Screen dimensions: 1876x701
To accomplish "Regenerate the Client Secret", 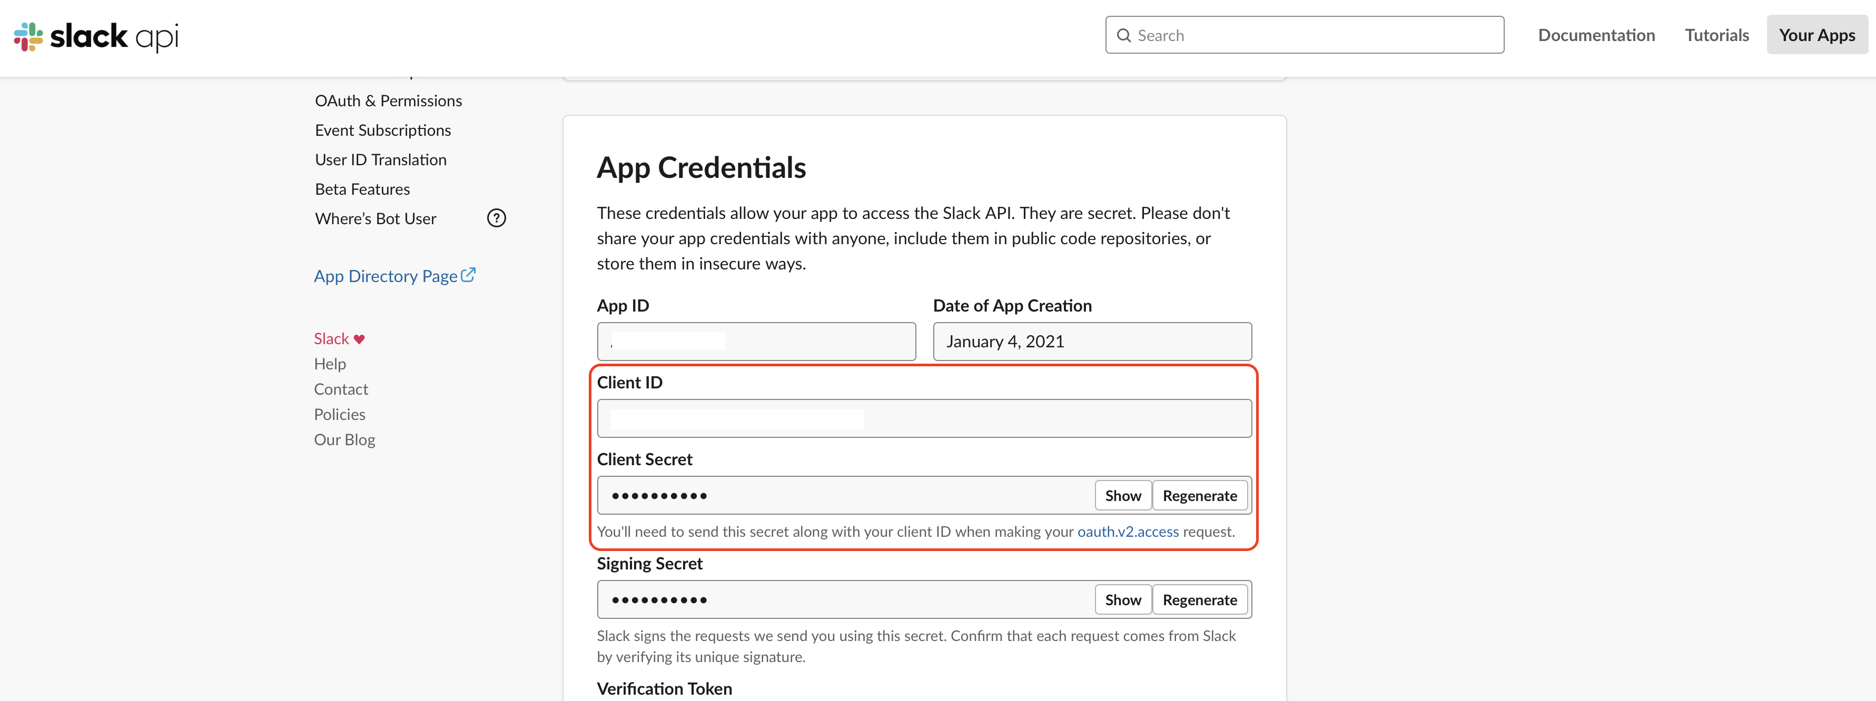I will [x=1199, y=495].
